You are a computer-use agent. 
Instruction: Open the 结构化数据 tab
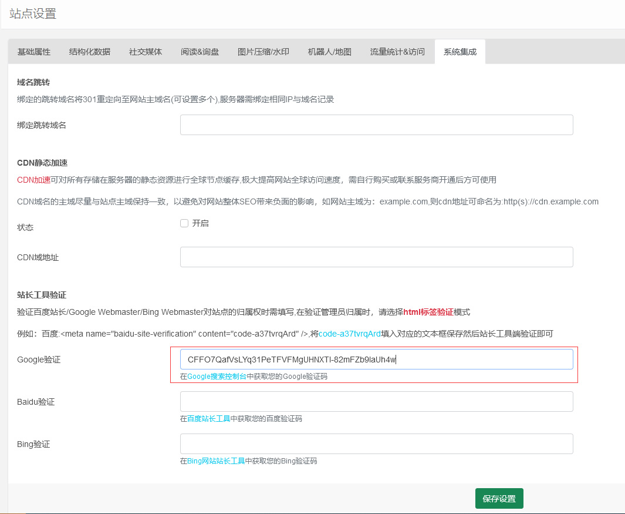coord(90,52)
